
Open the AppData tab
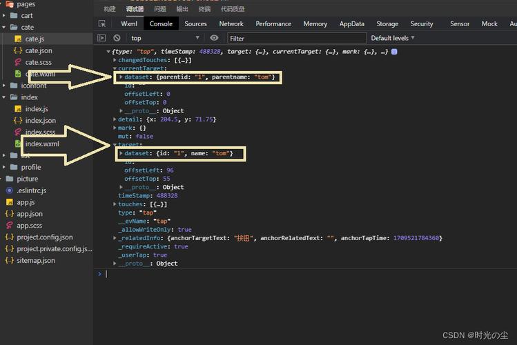(352, 23)
